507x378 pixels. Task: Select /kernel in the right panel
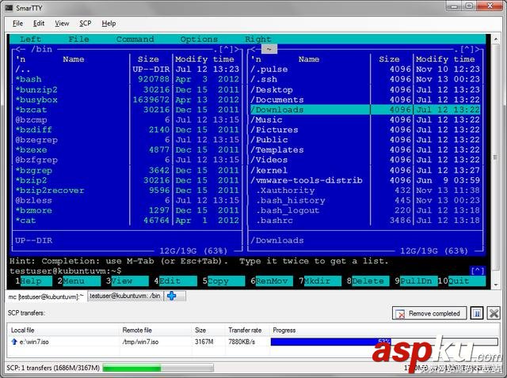[x=365, y=171]
